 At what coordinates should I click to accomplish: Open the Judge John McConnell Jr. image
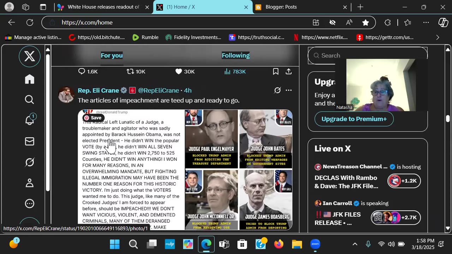click(x=211, y=200)
